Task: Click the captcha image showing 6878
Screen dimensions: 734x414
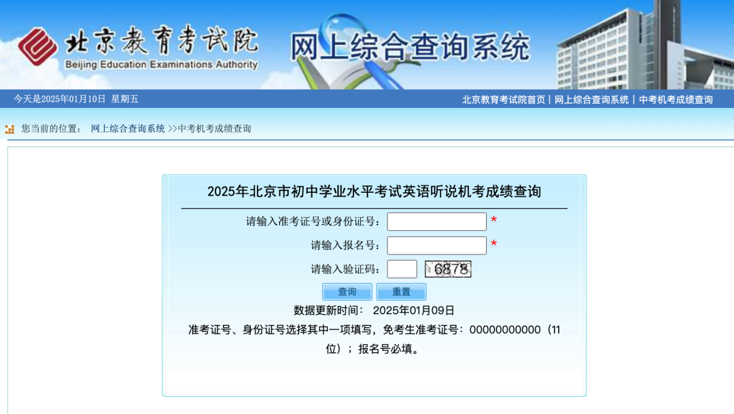Action: click(449, 269)
